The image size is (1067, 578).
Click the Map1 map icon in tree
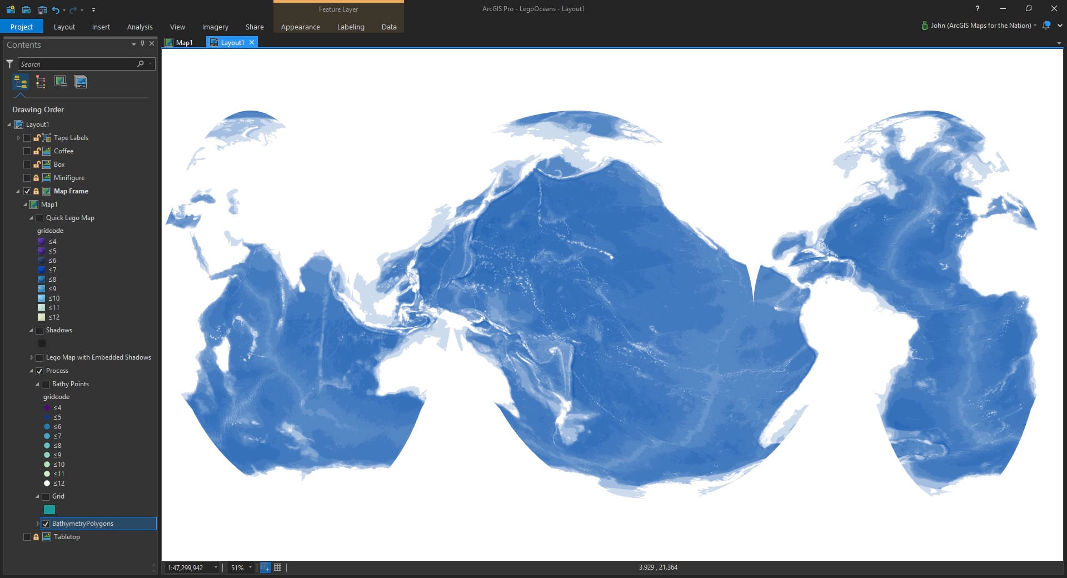tap(34, 205)
